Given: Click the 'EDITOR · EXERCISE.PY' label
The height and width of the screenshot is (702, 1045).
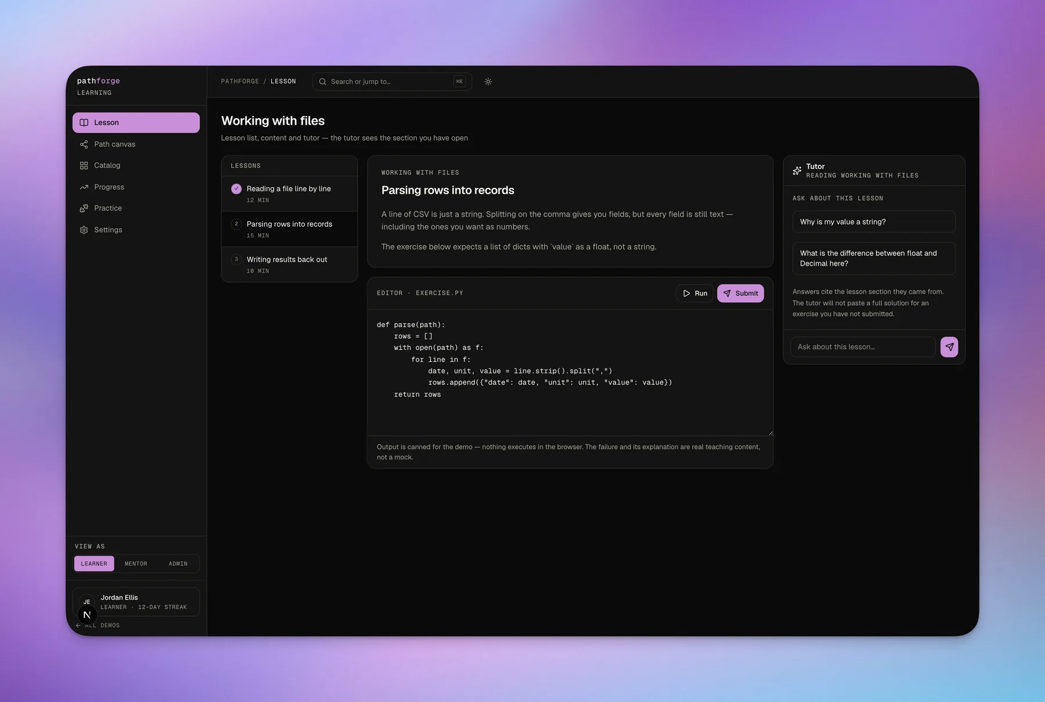Looking at the screenshot, I should (420, 293).
